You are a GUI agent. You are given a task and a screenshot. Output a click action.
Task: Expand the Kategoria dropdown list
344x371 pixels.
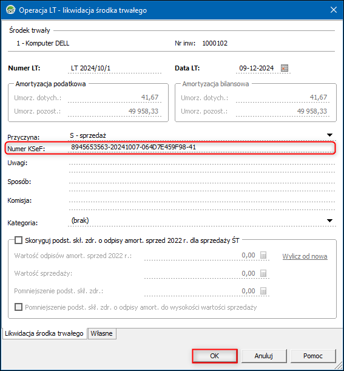coord(329,220)
